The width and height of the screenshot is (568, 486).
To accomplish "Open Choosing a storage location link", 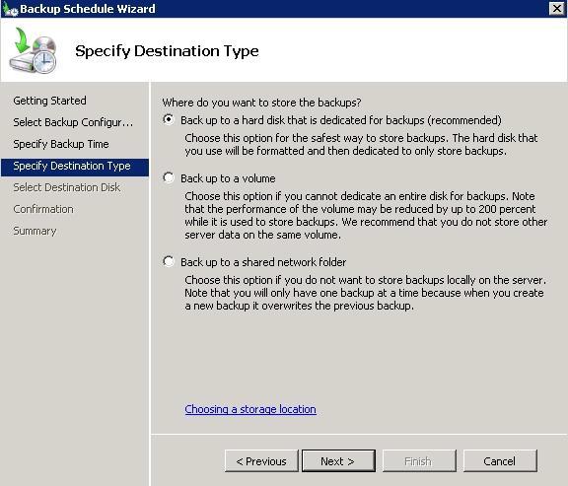I will 250,409.
